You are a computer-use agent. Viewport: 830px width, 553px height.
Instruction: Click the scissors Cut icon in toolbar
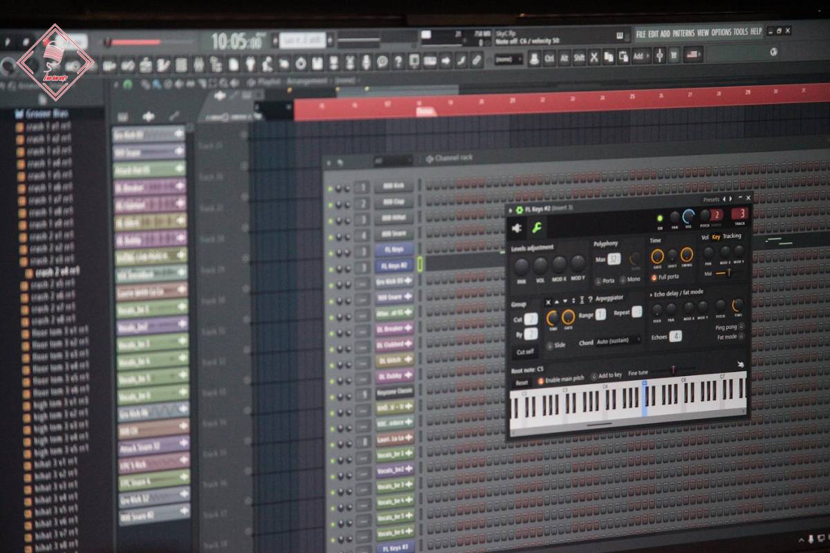pyautogui.click(x=593, y=58)
